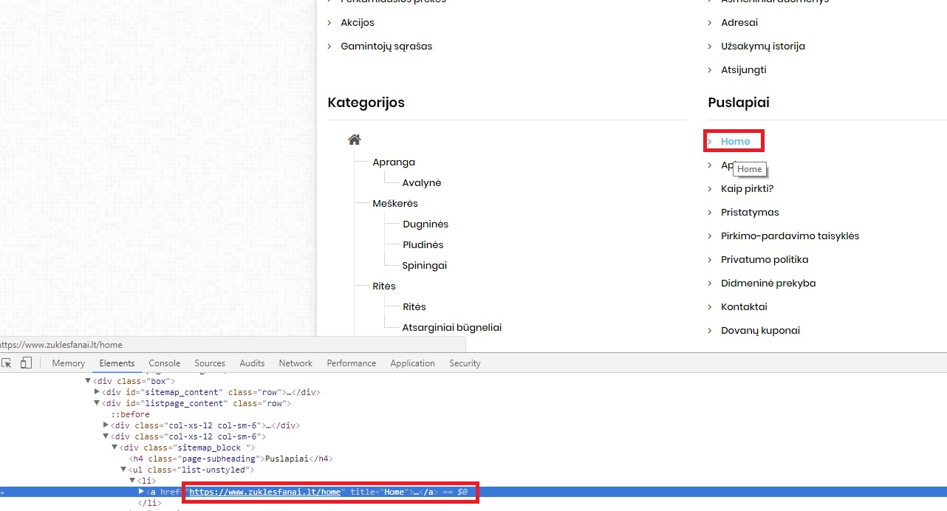Screen dimensions: 947x511
Task: Click the Kategorijos heading
Action: (x=366, y=103)
